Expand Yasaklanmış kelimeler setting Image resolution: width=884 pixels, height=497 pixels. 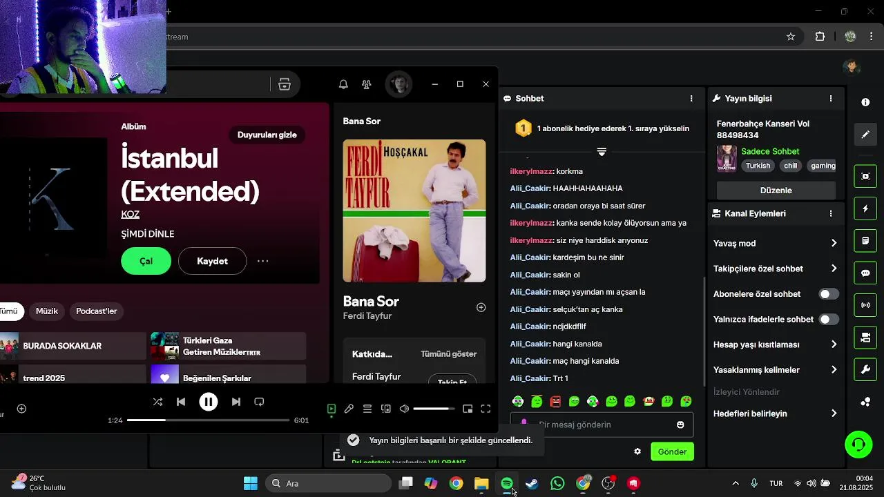[x=776, y=370]
